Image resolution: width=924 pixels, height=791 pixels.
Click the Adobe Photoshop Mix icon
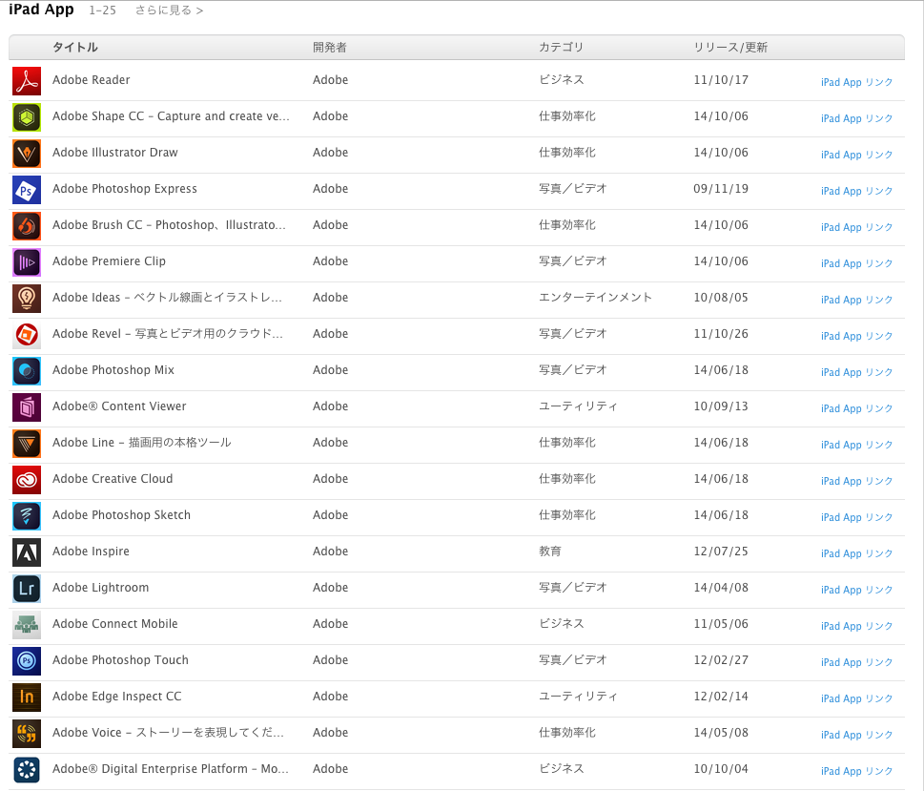(27, 371)
